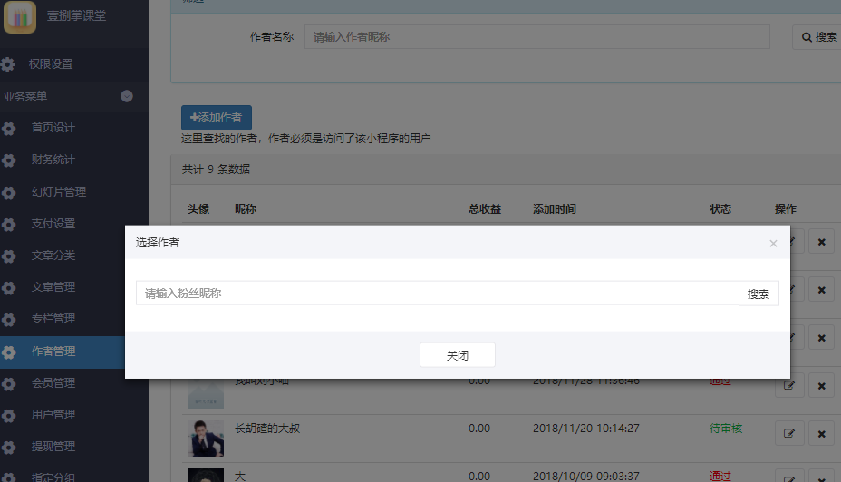The height and width of the screenshot is (482, 841).
Task: Click gear icon next to 权限设置
Action: pyautogui.click(x=8, y=64)
